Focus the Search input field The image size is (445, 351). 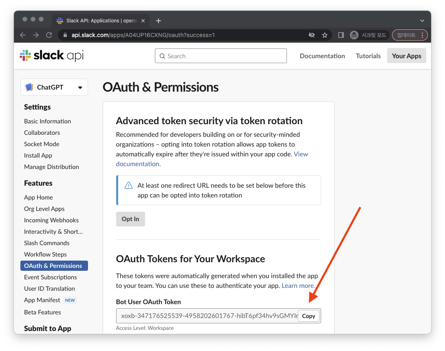click(x=221, y=56)
